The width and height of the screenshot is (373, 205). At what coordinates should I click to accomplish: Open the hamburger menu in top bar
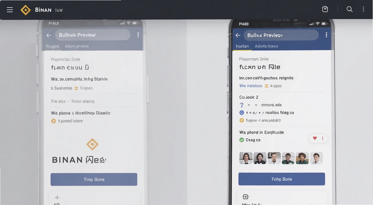[x=10, y=10]
